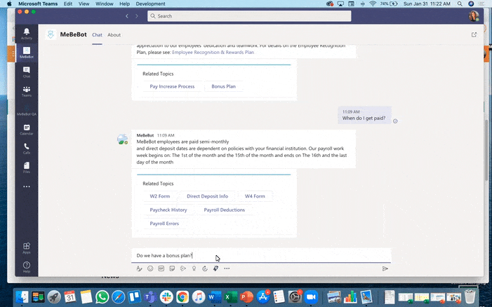Open WhatsApp from the Dock
This screenshot has width=492, height=307.
click(x=102, y=297)
